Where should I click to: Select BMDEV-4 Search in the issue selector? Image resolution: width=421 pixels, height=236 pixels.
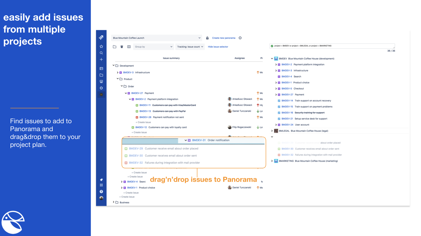click(289, 77)
